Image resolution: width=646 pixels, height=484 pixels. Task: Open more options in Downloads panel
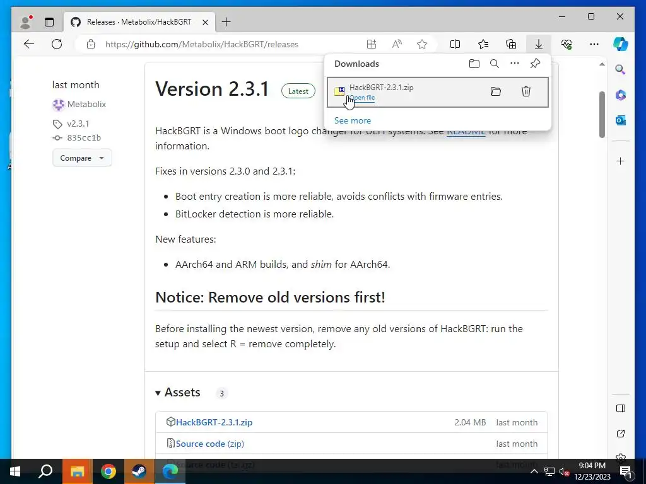515,64
